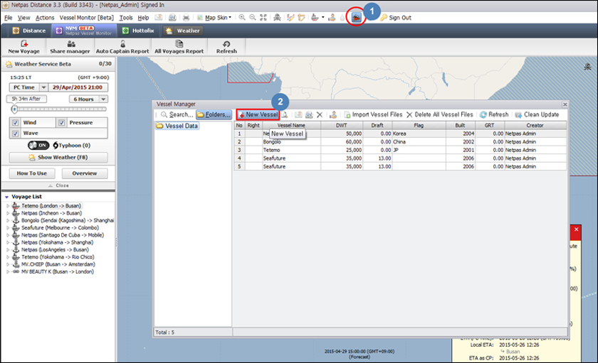Toggle the Pressure checkbox

tap(62, 122)
